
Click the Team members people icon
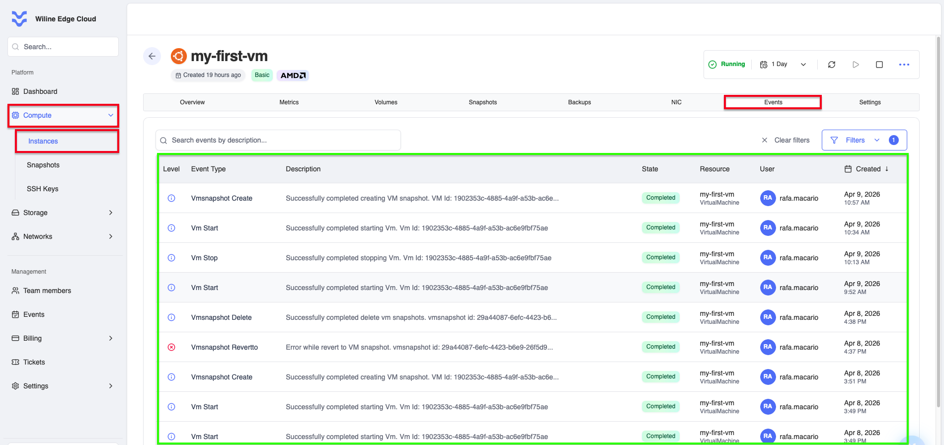tap(15, 291)
